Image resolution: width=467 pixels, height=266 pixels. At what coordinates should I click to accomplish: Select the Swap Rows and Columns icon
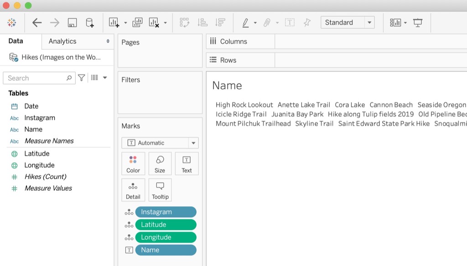[184, 22]
